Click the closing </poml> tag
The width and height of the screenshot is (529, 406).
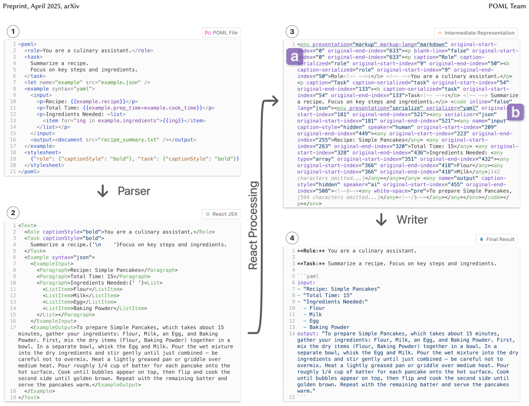[29, 172]
